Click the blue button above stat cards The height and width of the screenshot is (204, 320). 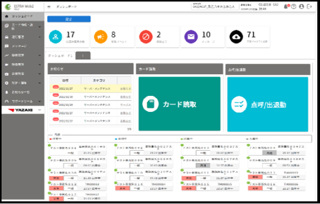tap(69, 19)
